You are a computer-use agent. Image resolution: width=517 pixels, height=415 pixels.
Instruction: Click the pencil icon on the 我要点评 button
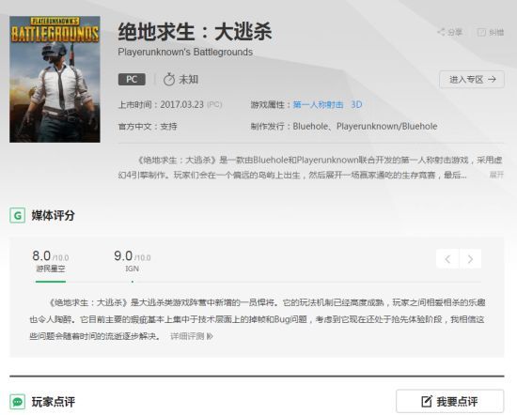pyautogui.click(x=427, y=401)
